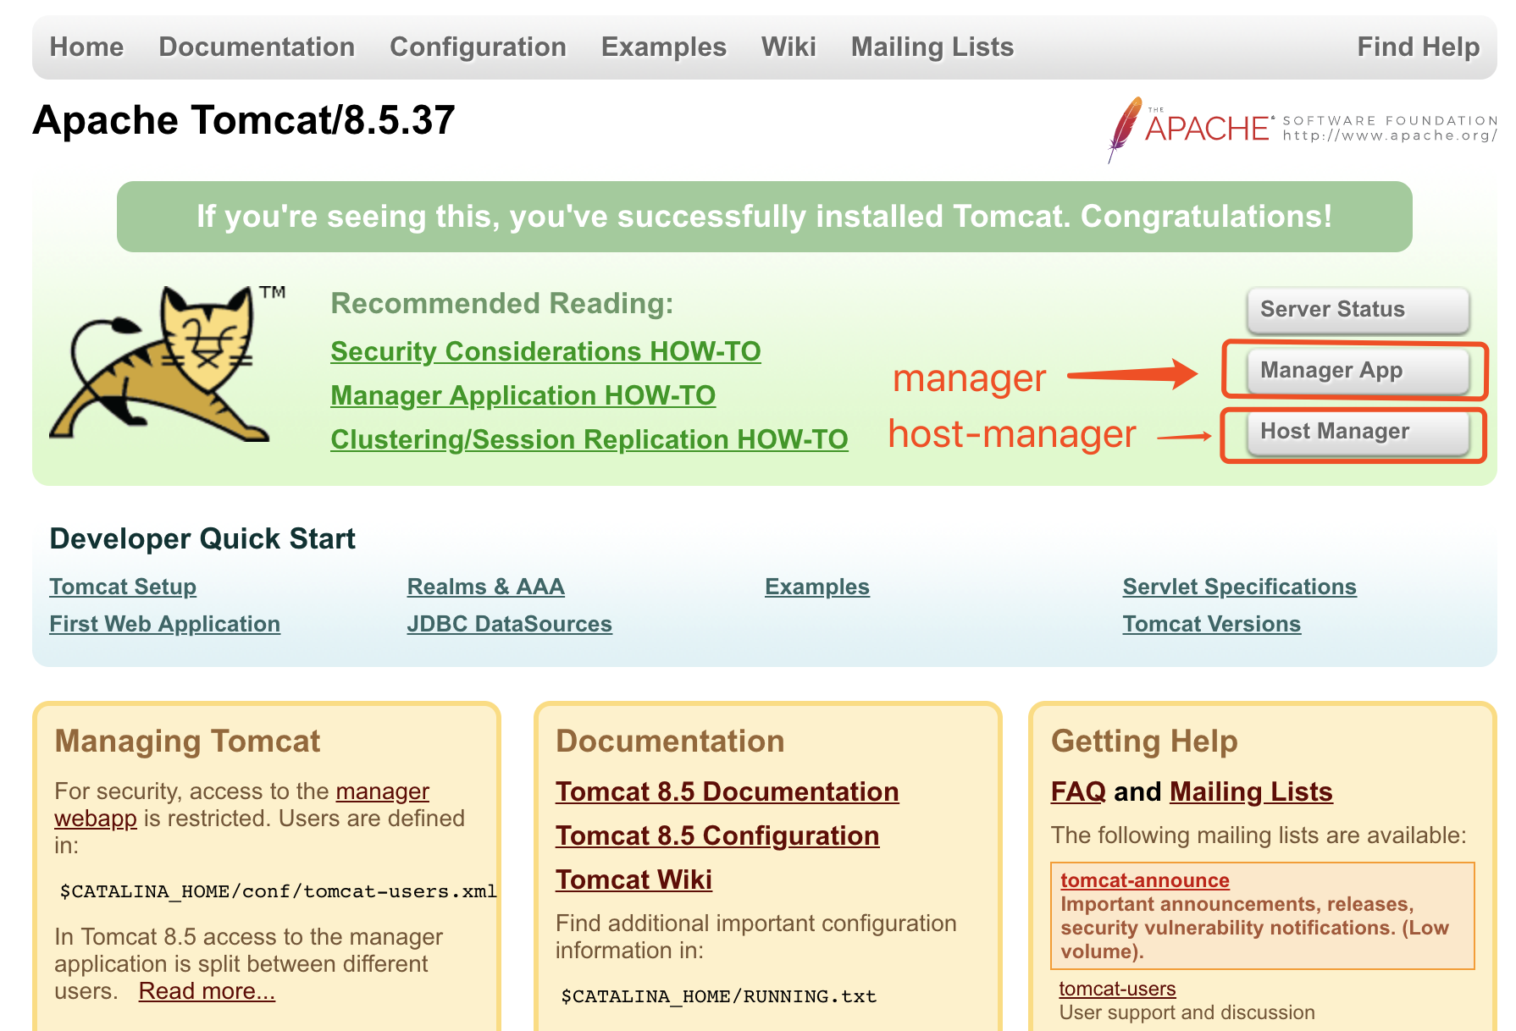Screen dimensions: 1516x1031
Task: Click the green Congratulations banner text
Action: tap(764, 217)
